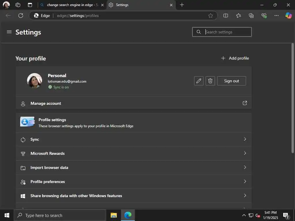The height and width of the screenshot is (221, 295).
Task: Click the Sign out button
Action: (232, 81)
